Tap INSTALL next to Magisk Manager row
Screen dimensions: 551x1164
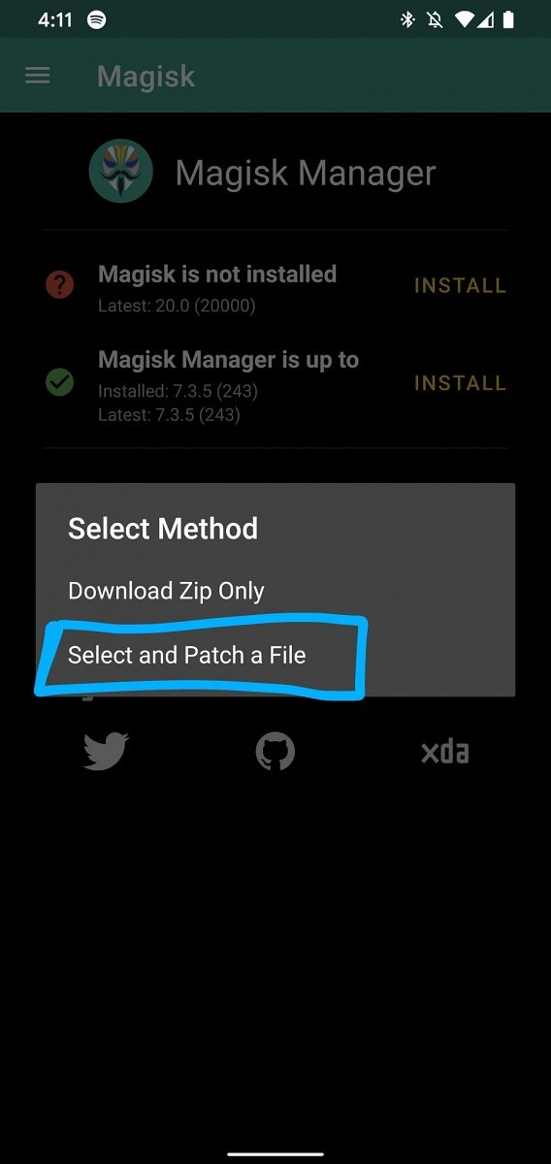(x=460, y=383)
